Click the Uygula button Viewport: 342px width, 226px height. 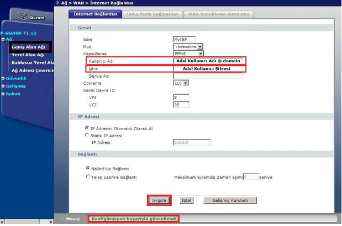click(159, 200)
